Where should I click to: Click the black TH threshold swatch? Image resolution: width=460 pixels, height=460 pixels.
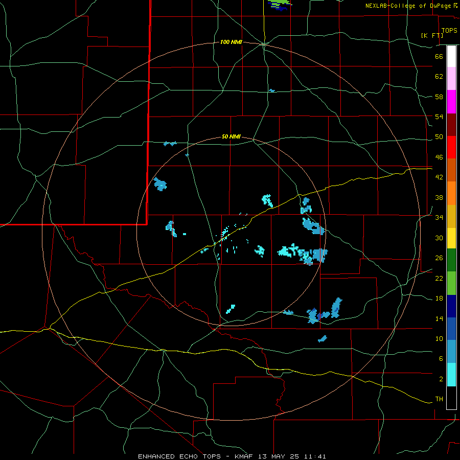coord(451,398)
